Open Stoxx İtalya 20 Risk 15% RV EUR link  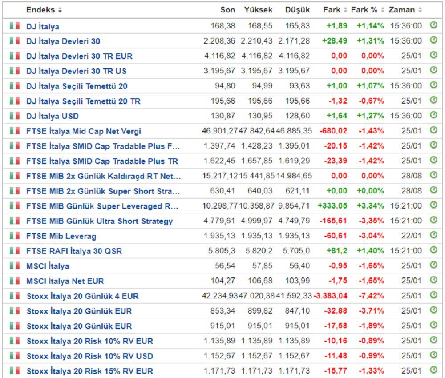[x=90, y=371]
